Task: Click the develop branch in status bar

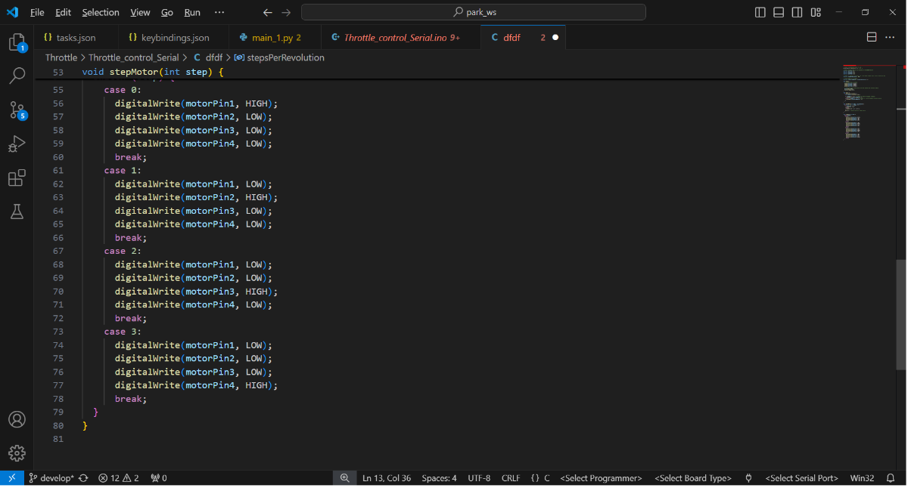Action: 51,478
